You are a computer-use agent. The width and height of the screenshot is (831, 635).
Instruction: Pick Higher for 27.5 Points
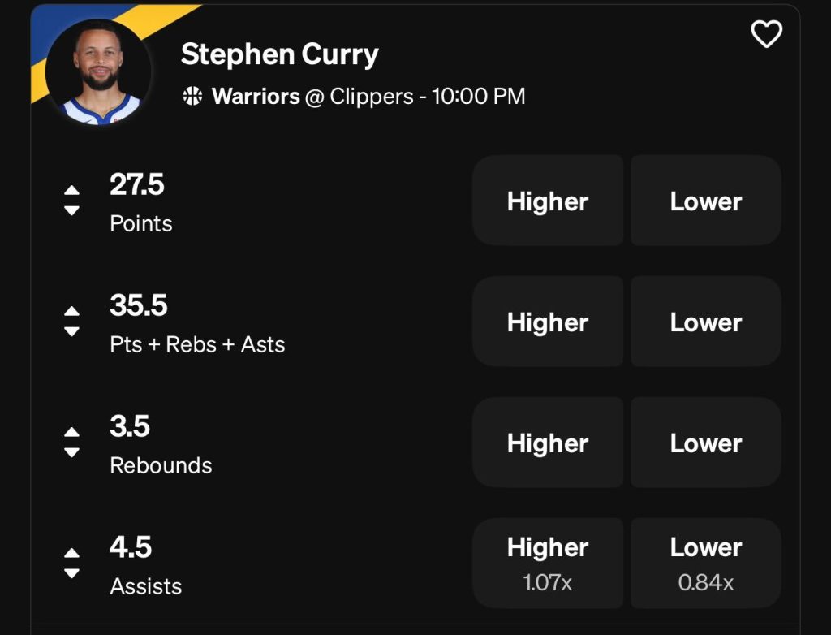coord(548,201)
